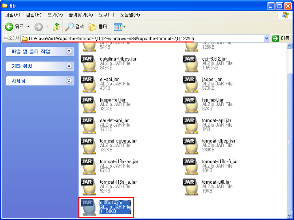Screen dimensions: 294x220
Task: Go up one folder level icon
Action: (x=56, y=27)
